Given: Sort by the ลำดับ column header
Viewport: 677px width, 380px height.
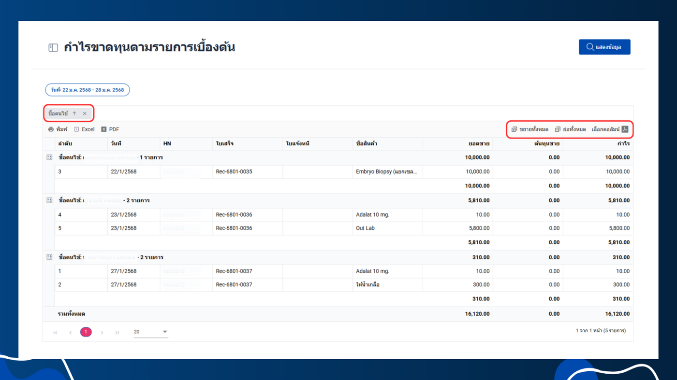Looking at the screenshot, I should click(81, 144).
